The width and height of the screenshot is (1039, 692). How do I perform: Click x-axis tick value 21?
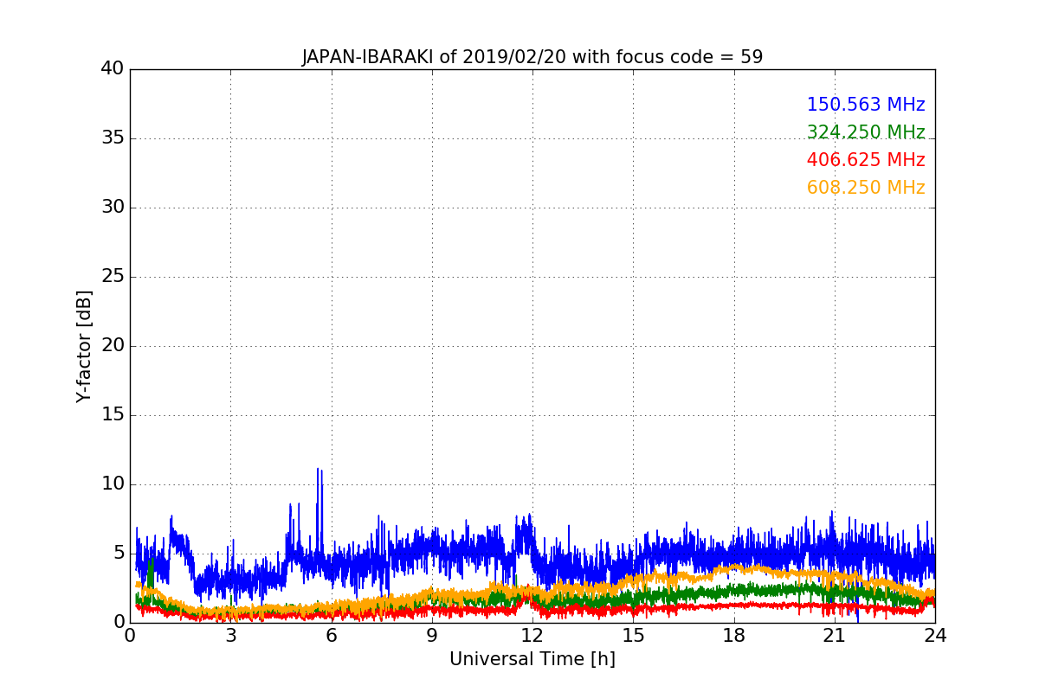click(x=835, y=636)
